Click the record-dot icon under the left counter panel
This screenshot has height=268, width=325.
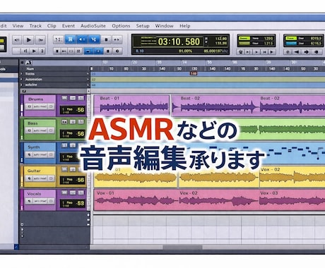[x=241, y=52]
